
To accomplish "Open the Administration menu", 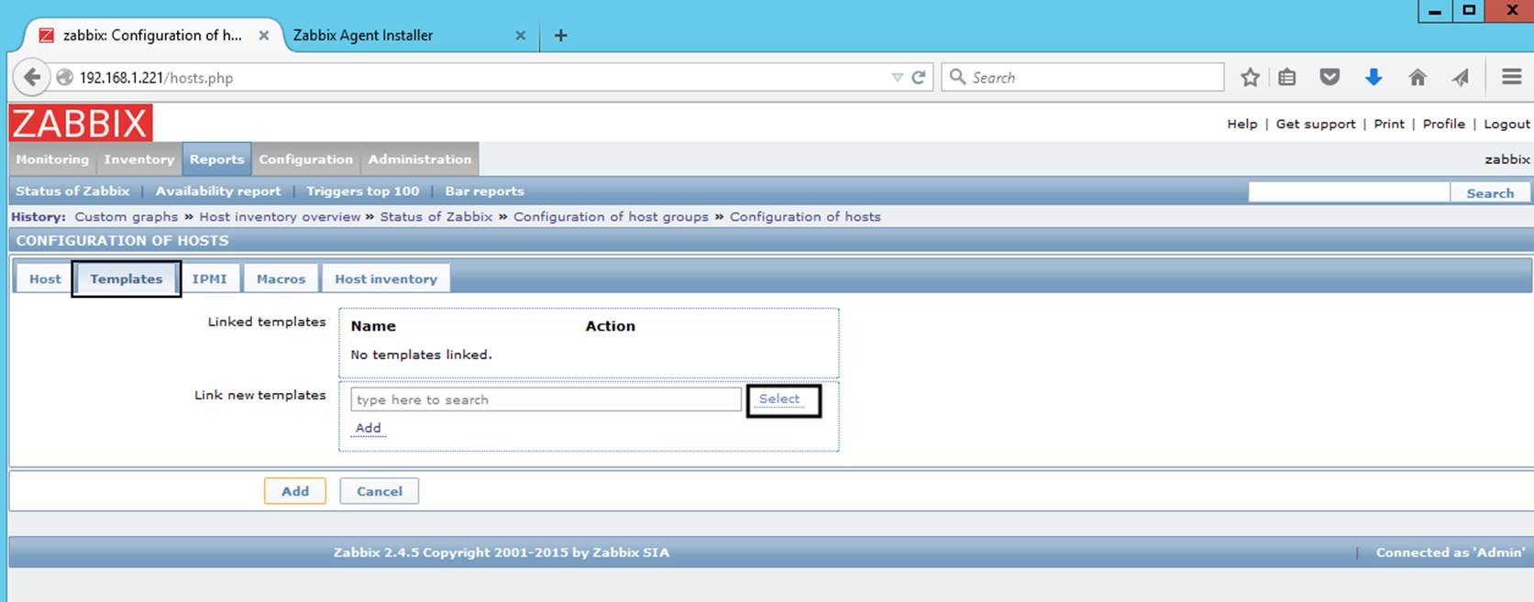I will pyautogui.click(x=420, y=159).
